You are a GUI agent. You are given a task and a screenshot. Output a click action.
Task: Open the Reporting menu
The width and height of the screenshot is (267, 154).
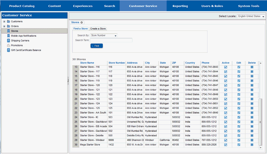point(180,6)
